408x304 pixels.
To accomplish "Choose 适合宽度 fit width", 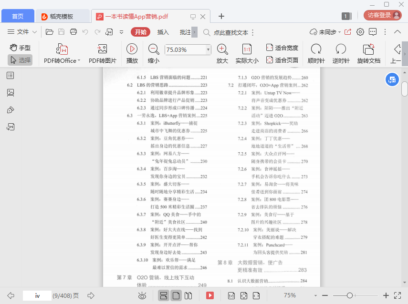I will click(x=282, y=48).
